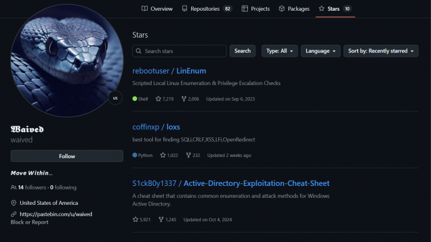This screenshot has height=242, width=431.
Task: Click the fork icon showing 2,006
Action: (x=184, y=98)
